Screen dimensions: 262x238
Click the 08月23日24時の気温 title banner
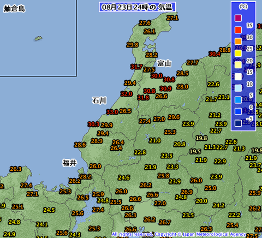point(137,7)
